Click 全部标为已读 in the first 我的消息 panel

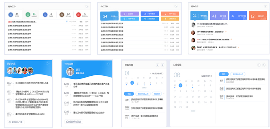pos(16,122)
